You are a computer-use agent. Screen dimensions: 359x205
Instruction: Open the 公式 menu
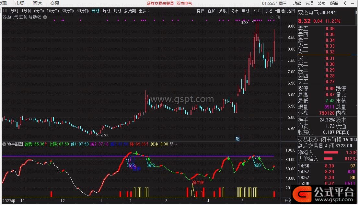coord(322,3)
